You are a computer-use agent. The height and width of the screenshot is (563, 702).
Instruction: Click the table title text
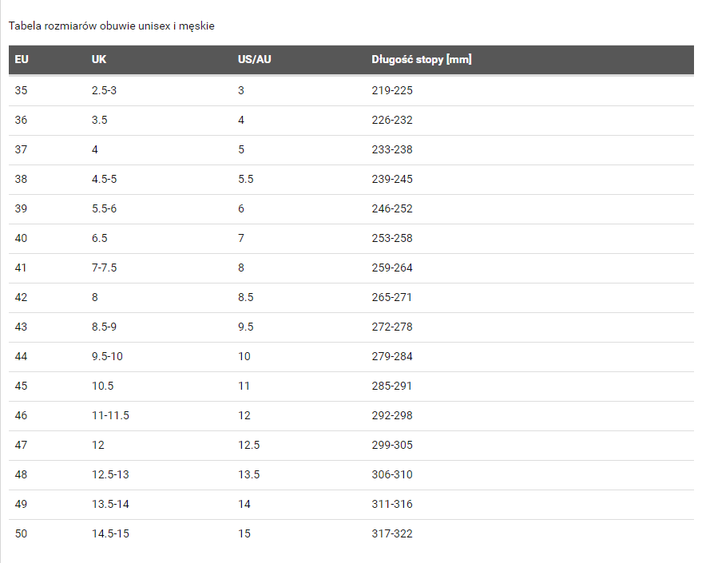click(112, 26)
